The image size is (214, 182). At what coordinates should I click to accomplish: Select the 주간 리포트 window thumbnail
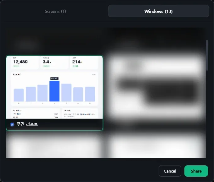(x=54, y=93)
